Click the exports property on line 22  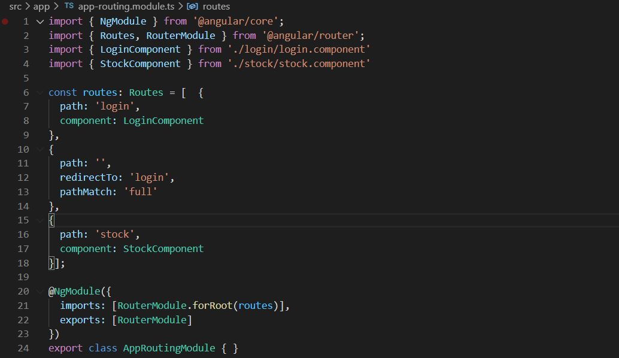(x=80, y=320)
